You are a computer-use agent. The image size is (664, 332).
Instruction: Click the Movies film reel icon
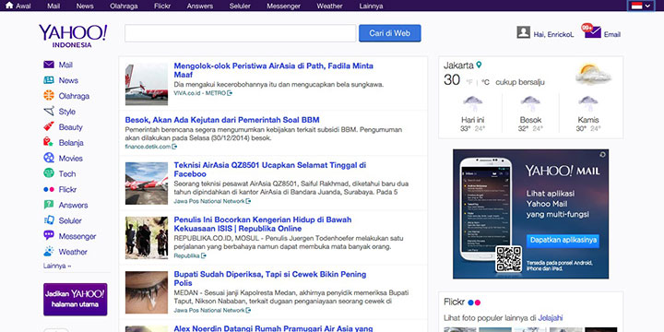click(x=49, y=158)
